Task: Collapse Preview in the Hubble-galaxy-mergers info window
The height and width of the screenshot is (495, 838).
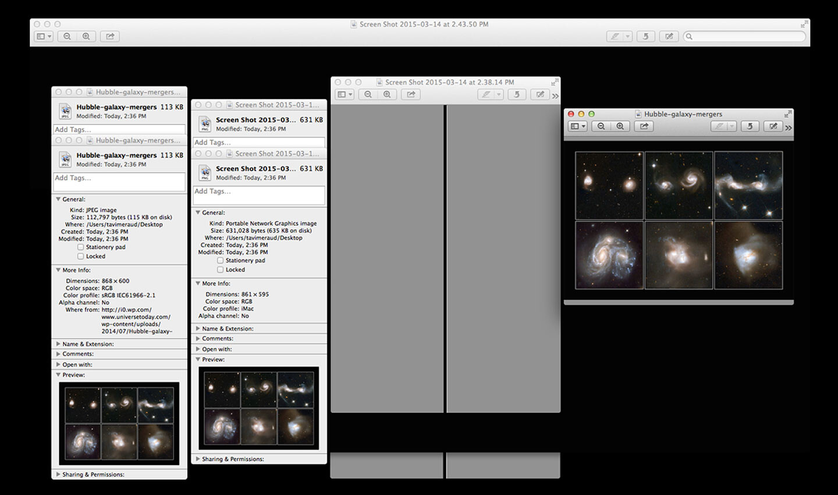Action: (58, 375)
